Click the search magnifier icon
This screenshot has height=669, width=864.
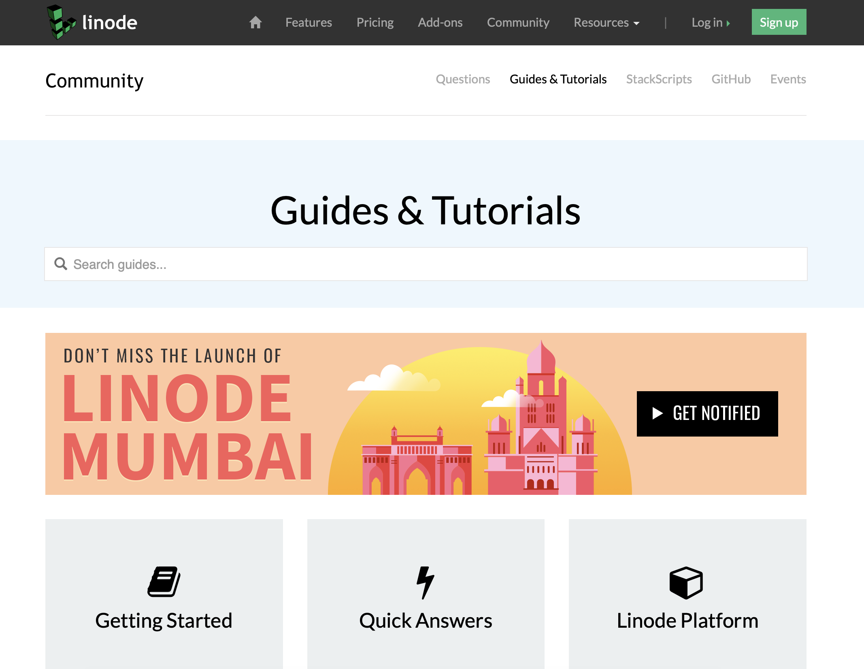point(61,264)
